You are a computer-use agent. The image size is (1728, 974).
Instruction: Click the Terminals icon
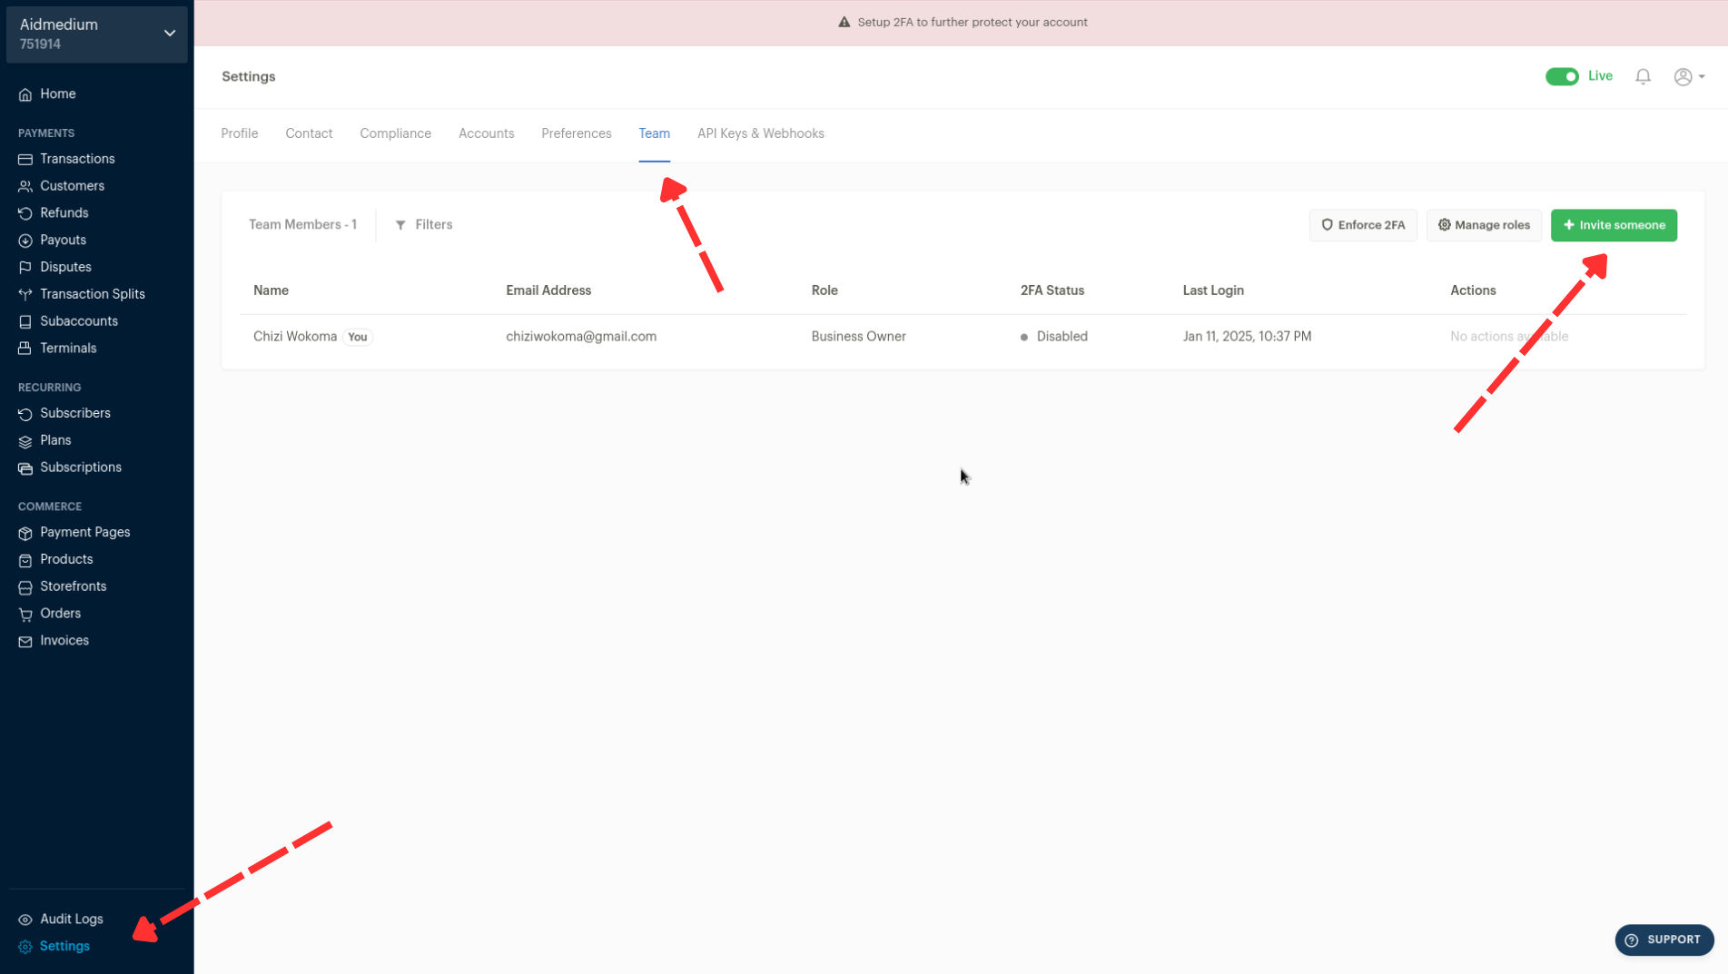pos(25,349)
